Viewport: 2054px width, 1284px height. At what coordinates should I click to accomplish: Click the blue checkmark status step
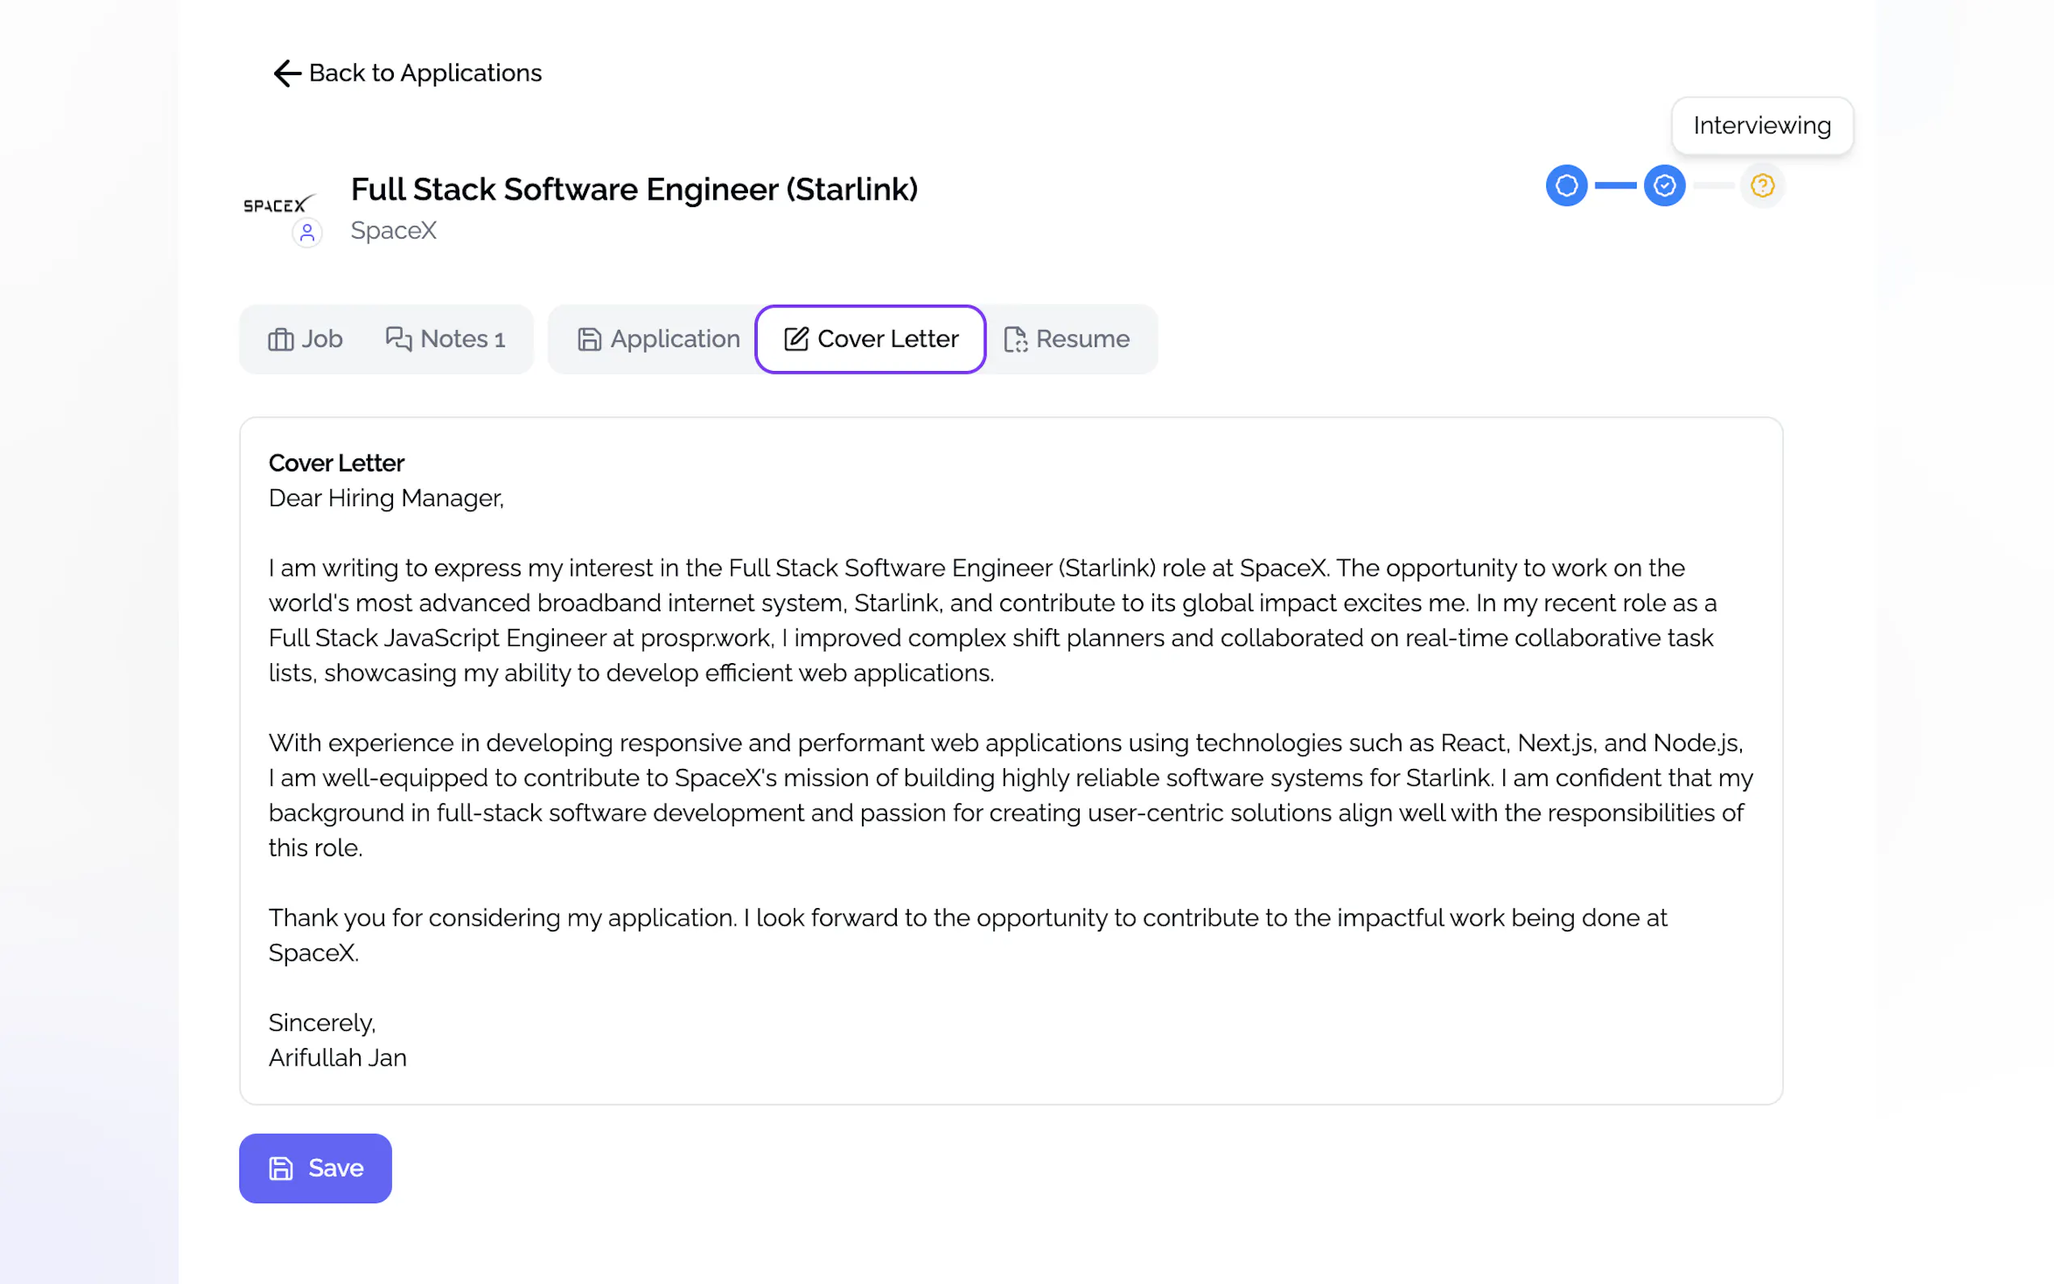point(1664,185)
